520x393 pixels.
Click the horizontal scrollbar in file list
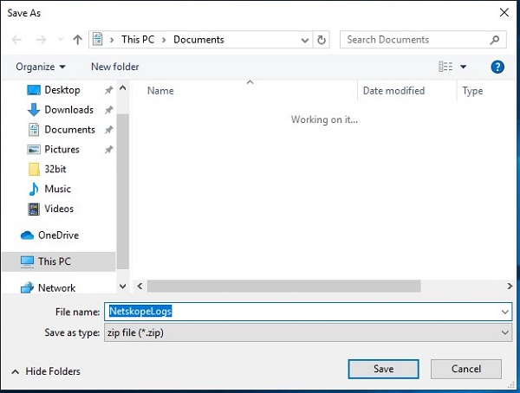pyautogui.click(x=283, y=286)
